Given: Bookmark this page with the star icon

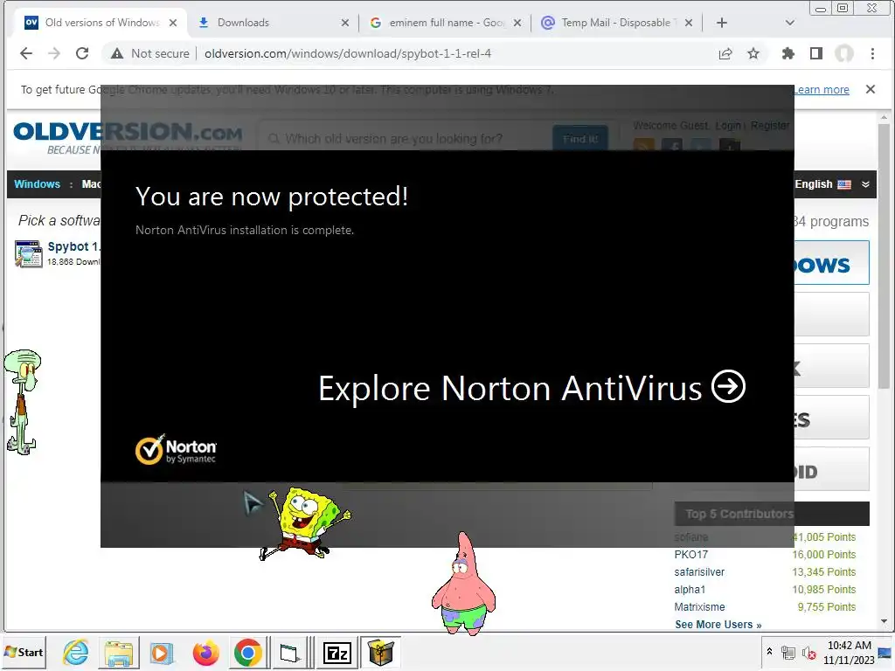Looking at the screenshot, I should 753,53.
